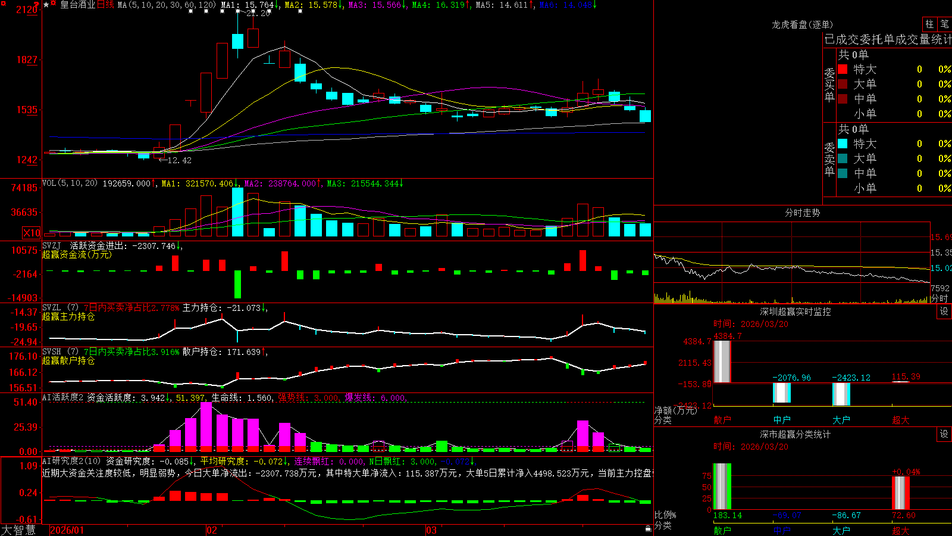The width and height of the screenshot is (952, 536).
Task: Click the 日线 period label
Action: [105, 5]
